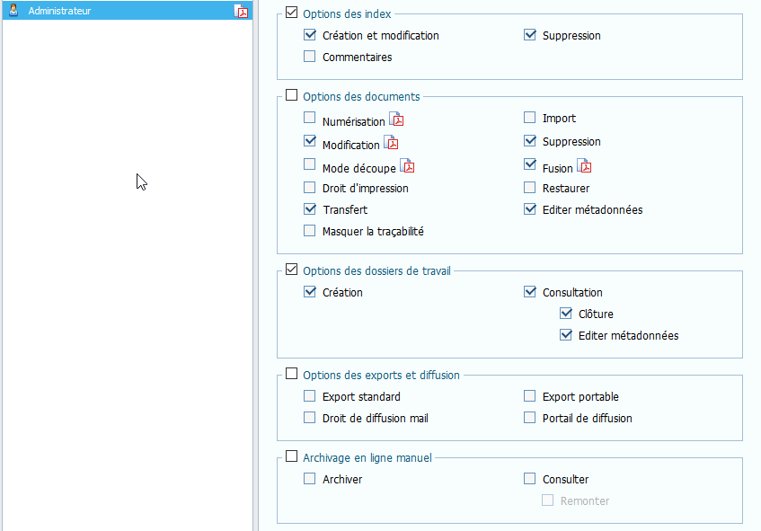Toggle Options des exports et diffusion group
This screenshot has height=531, width=761.
(291, 374)
